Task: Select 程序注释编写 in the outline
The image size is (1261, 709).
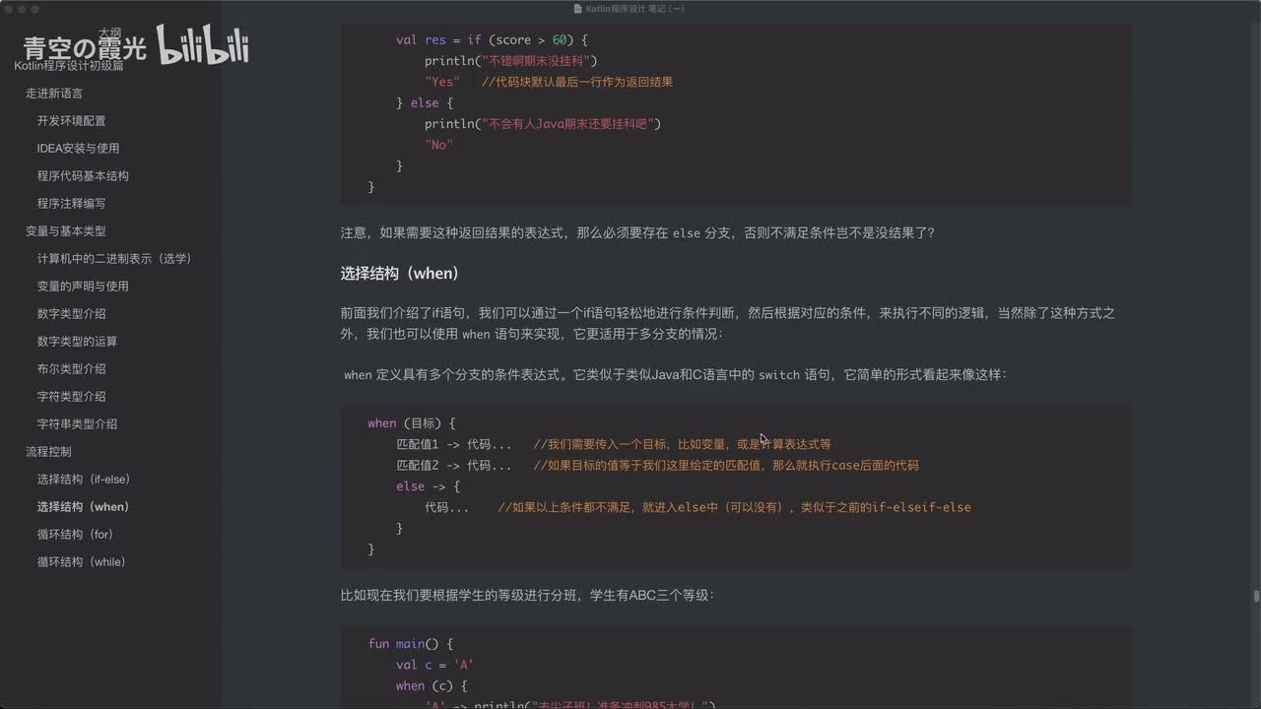Action: (x=71, y=204)
